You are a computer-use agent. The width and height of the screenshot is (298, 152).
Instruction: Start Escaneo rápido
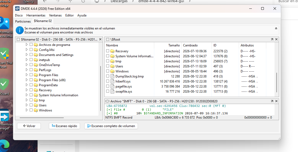[x=64, y=126]
